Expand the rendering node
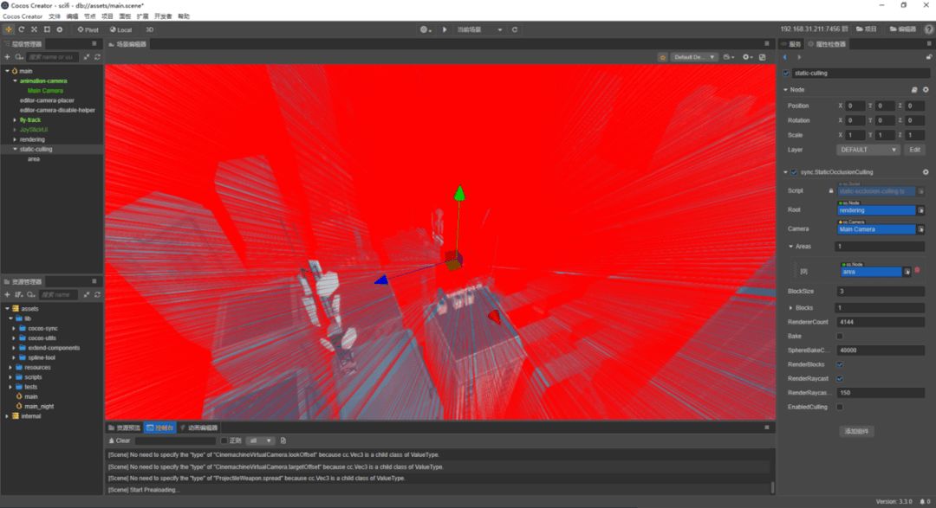 [15, 139]
